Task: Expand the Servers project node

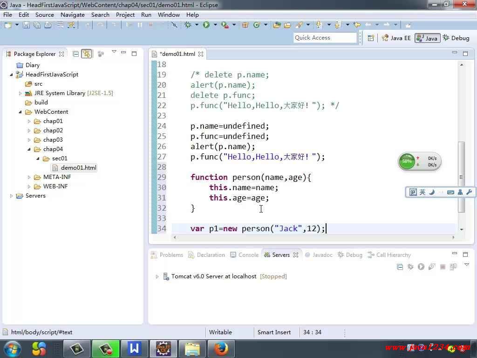Action: click(11, 196)
